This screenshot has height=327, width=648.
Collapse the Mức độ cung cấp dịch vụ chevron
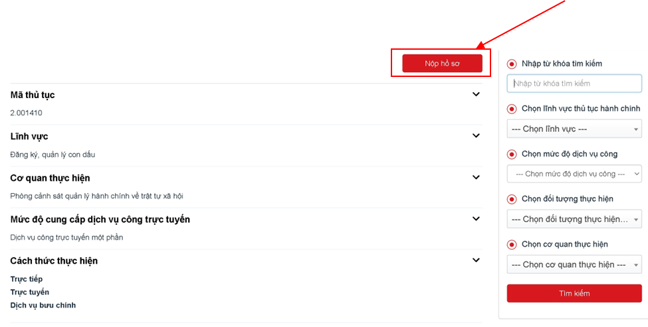pyautogui.click(x=476, y=219)
